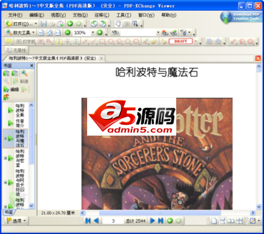This screenshot has width=264, height=234.
Task: Click the Download PDF Creation Tools banner
Action: click(242, 17)
